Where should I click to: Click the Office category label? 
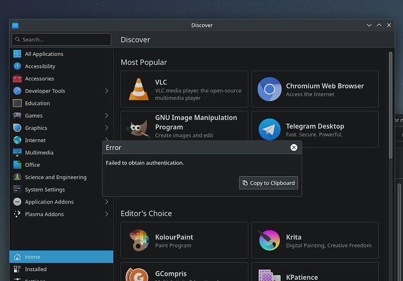pyautogui.click(x=32, y=165)
